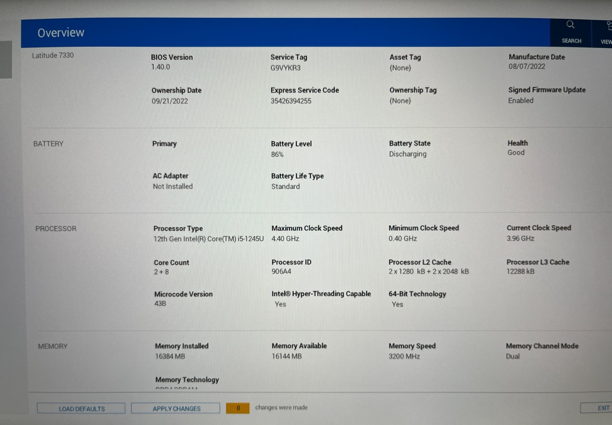Click the Battery Level label
The image size is (612, 425).
[x=291, y=144]
